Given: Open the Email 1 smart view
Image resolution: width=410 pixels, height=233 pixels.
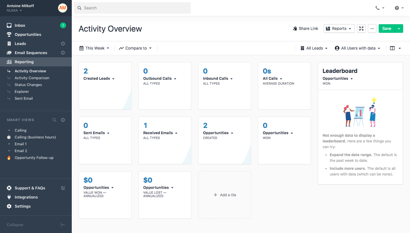Looking at the screenshot, I should click(21, 144).
